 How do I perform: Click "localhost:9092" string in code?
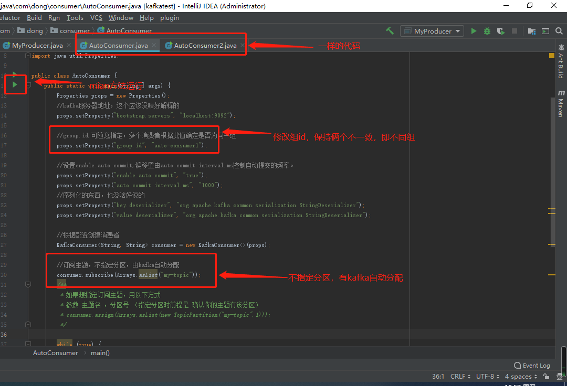[x=205, y=115]
